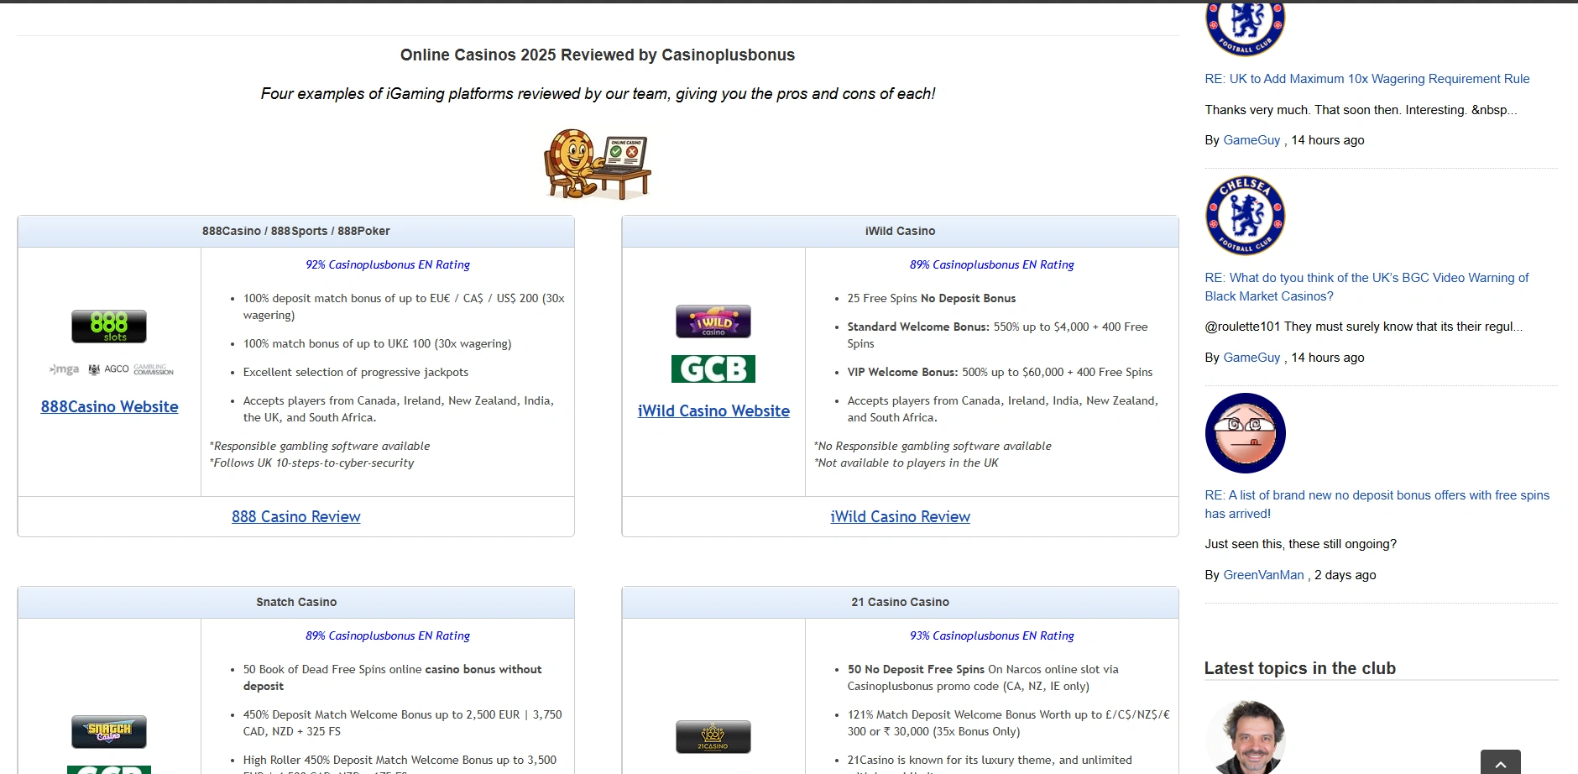This screenshot has height=774, width=1578.
Task: Click the '888Casino / 888Sports / 888Poker' header
Action: 296,231
